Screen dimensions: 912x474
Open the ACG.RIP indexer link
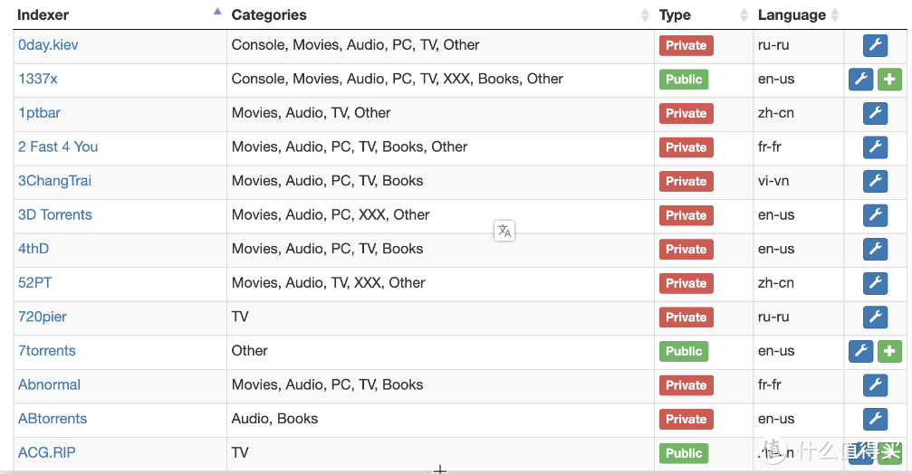point(47,452)
